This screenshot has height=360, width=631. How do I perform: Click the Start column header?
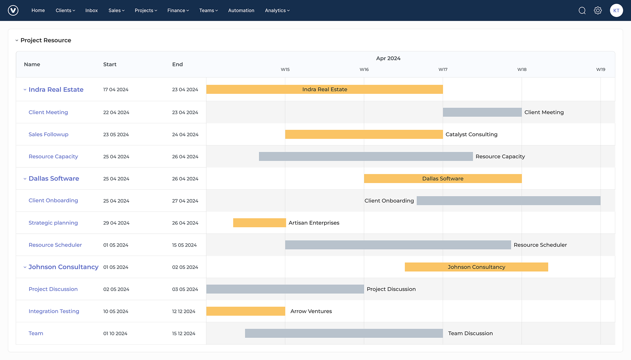(x=110, y=65)
